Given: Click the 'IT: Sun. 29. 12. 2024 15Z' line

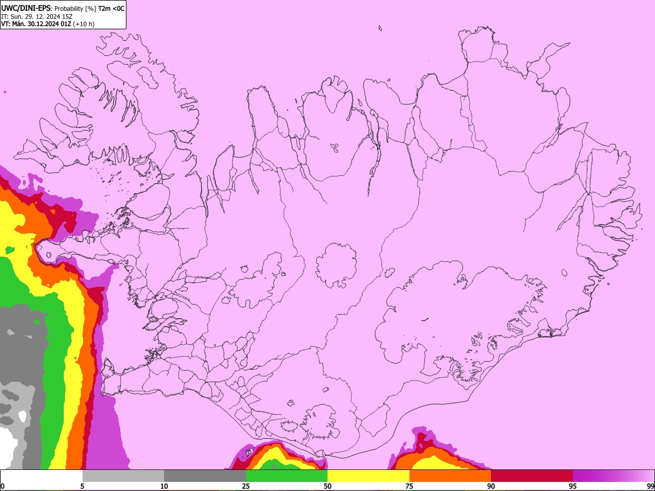Looking at the screenshot, I should point(37,16).
